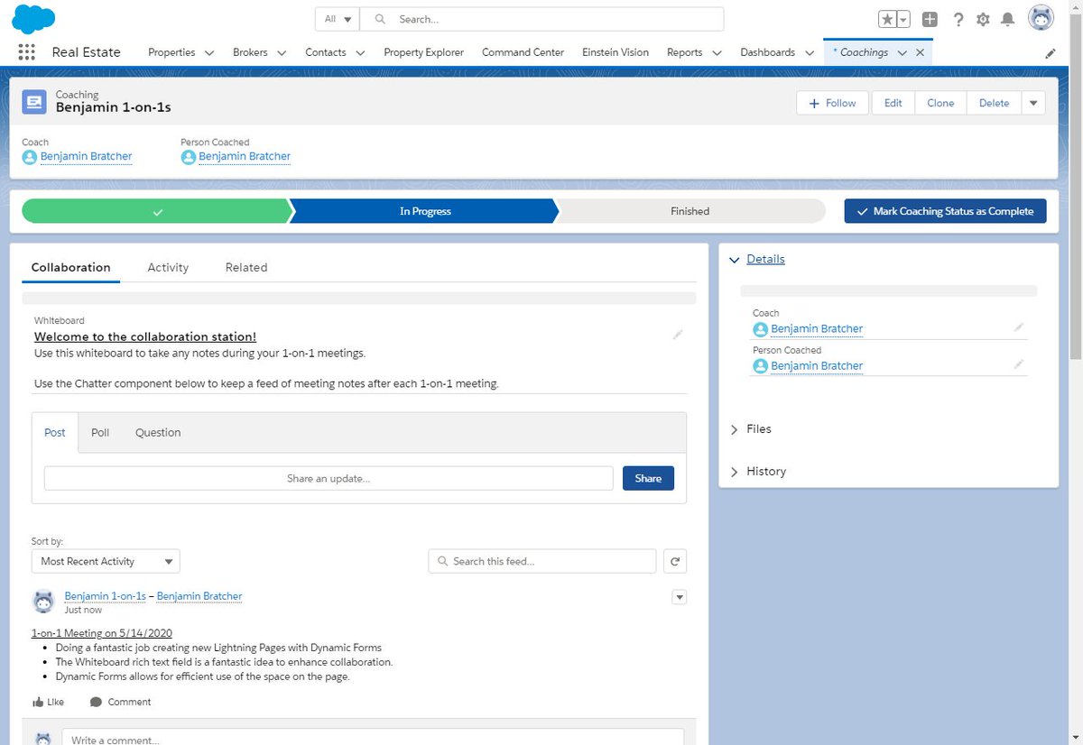Open the user profile avatar menu
Screen dimensions: 1083x745
coord(1041,19)
